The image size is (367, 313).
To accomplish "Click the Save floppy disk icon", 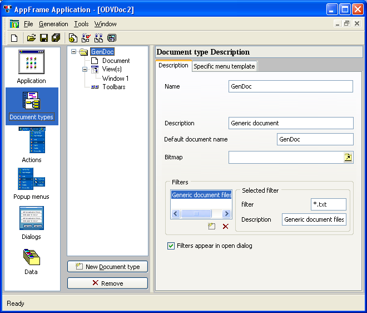I will tap(43, 38).
